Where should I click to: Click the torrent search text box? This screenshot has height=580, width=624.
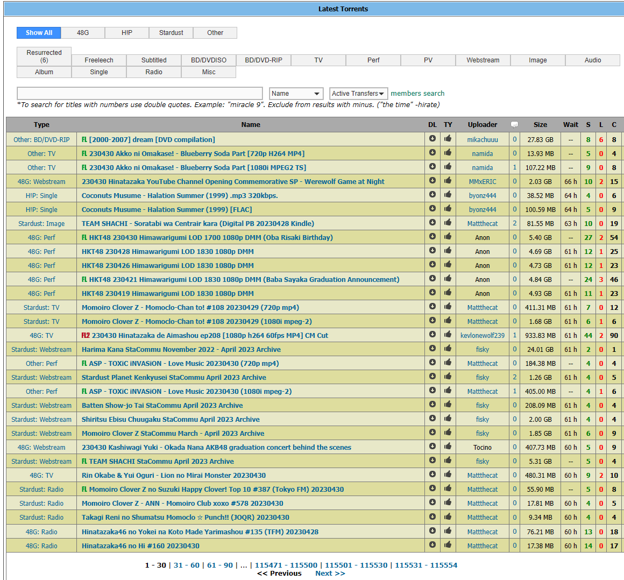(x=140, y=93)
